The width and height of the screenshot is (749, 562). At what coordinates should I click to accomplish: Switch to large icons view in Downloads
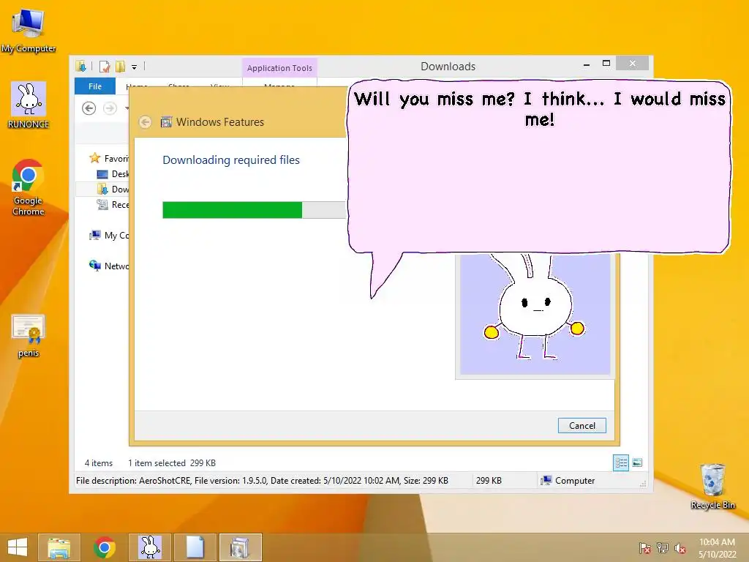(x=637, y=462)
